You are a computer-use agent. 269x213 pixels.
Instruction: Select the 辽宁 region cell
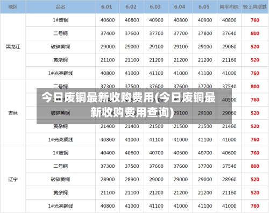coord(13,180)
